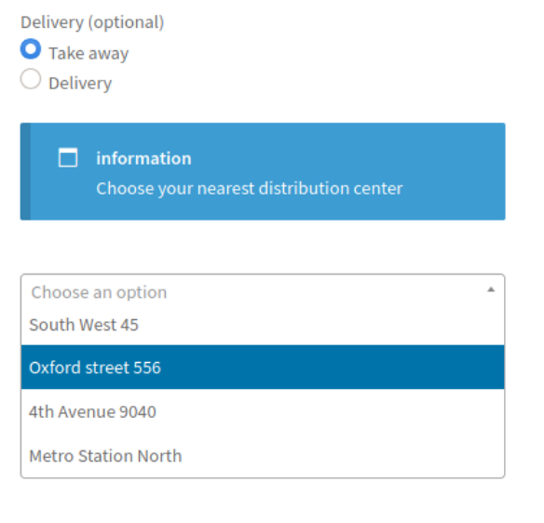Select Metro Station North from options
Viewport: 544px width, 523px height.
pos(263,455)
